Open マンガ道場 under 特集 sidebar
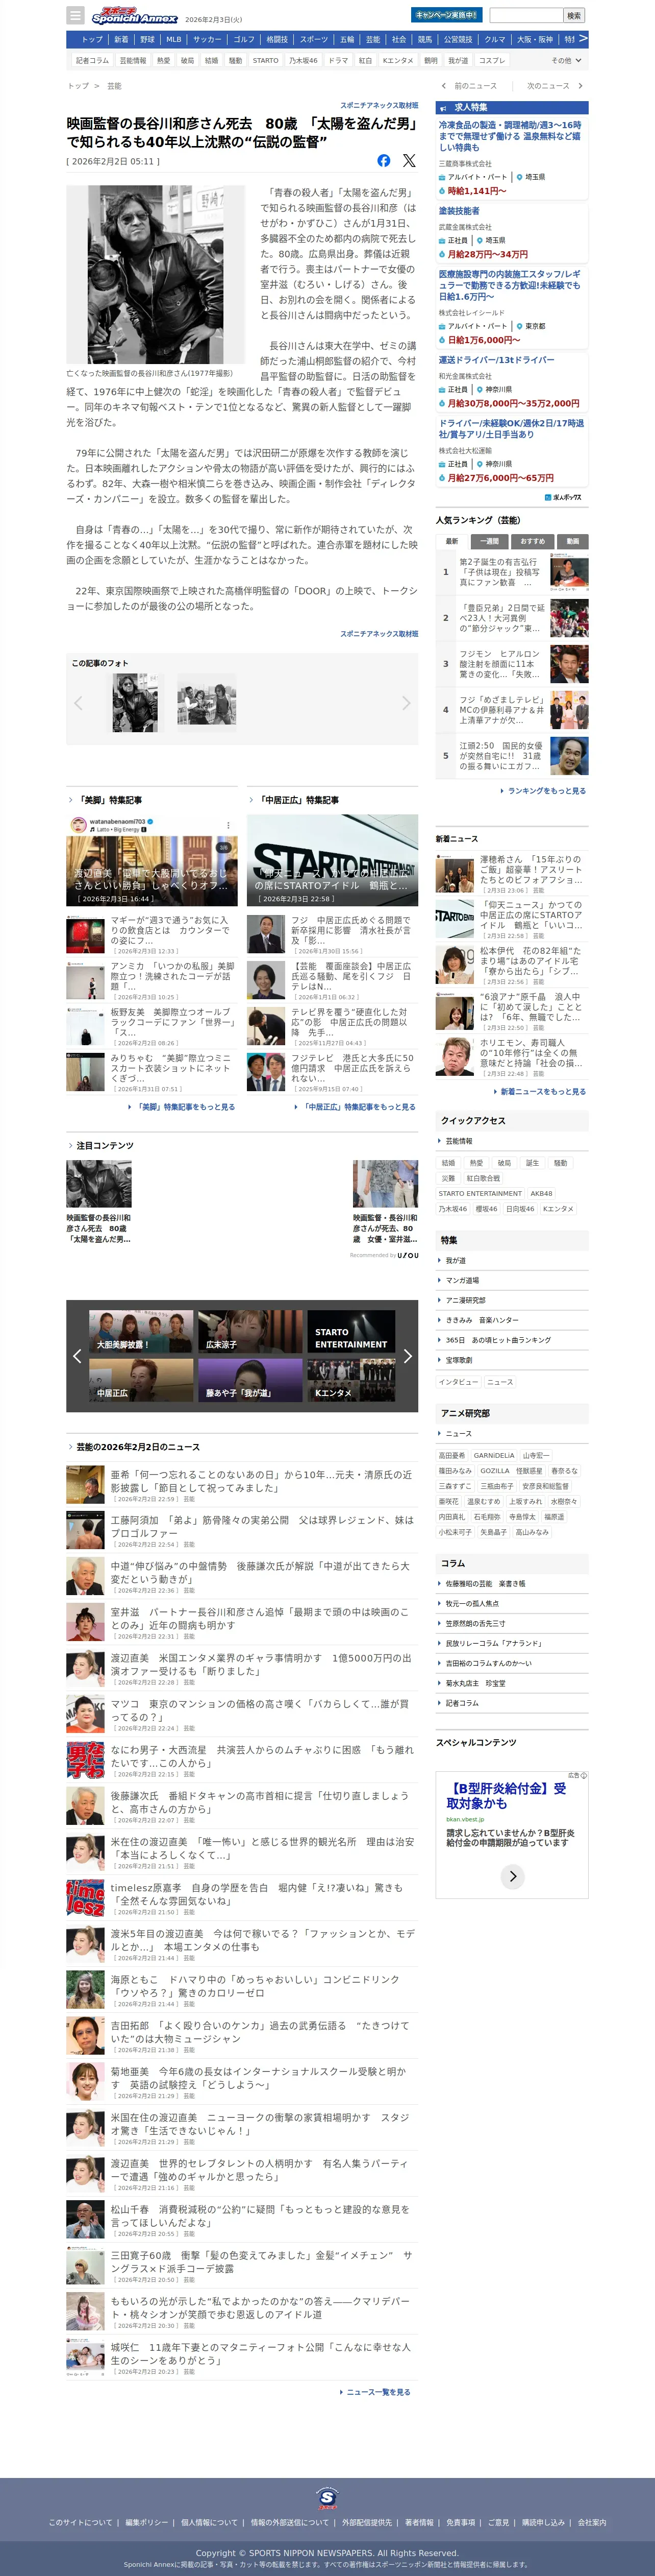The width and height of the screenshot is (655, 2576). point(462,1281)
